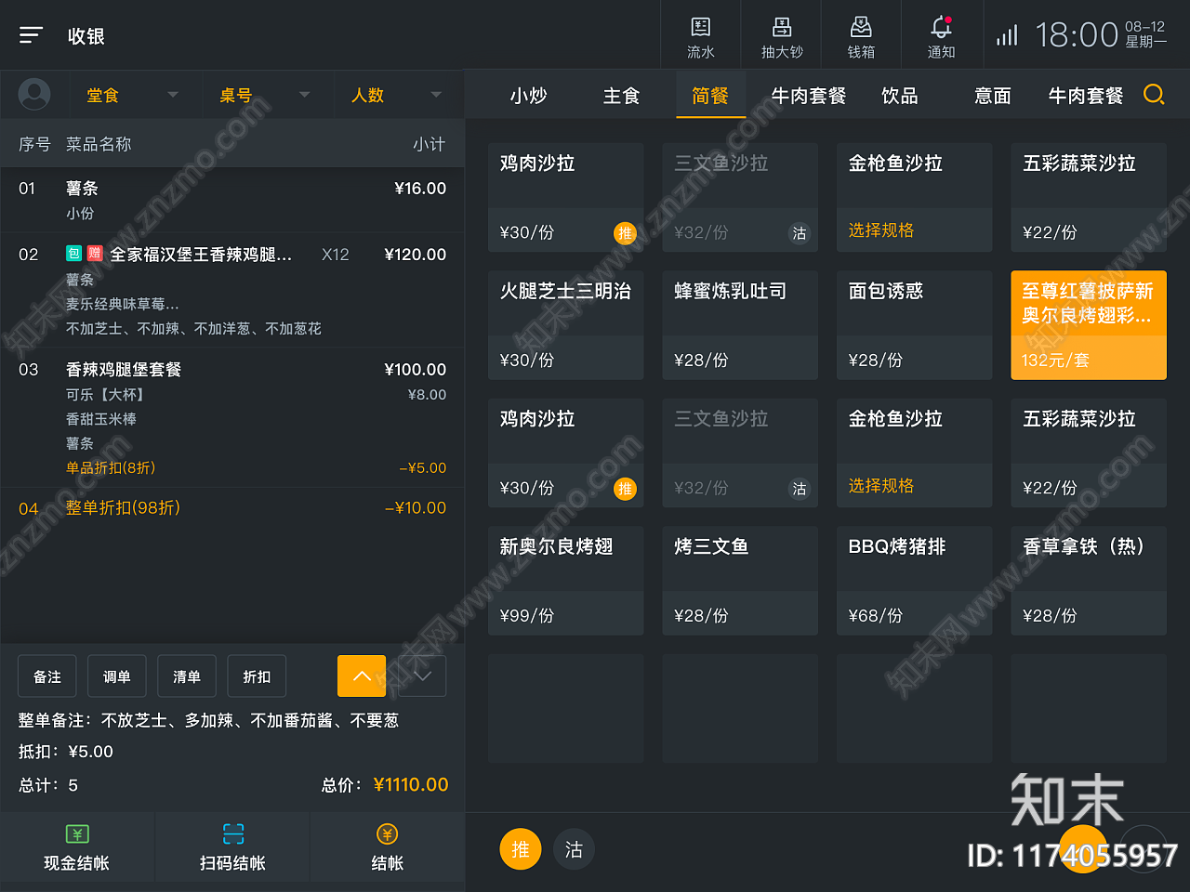Select order row 01 薯条

(x=232, y=200)
